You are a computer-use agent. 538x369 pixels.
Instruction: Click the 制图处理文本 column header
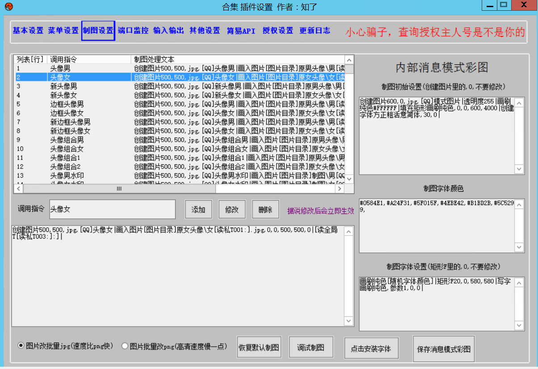(x=238, y=59)
